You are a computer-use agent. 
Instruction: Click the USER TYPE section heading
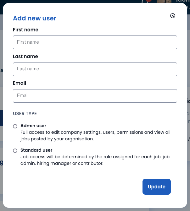25,114
